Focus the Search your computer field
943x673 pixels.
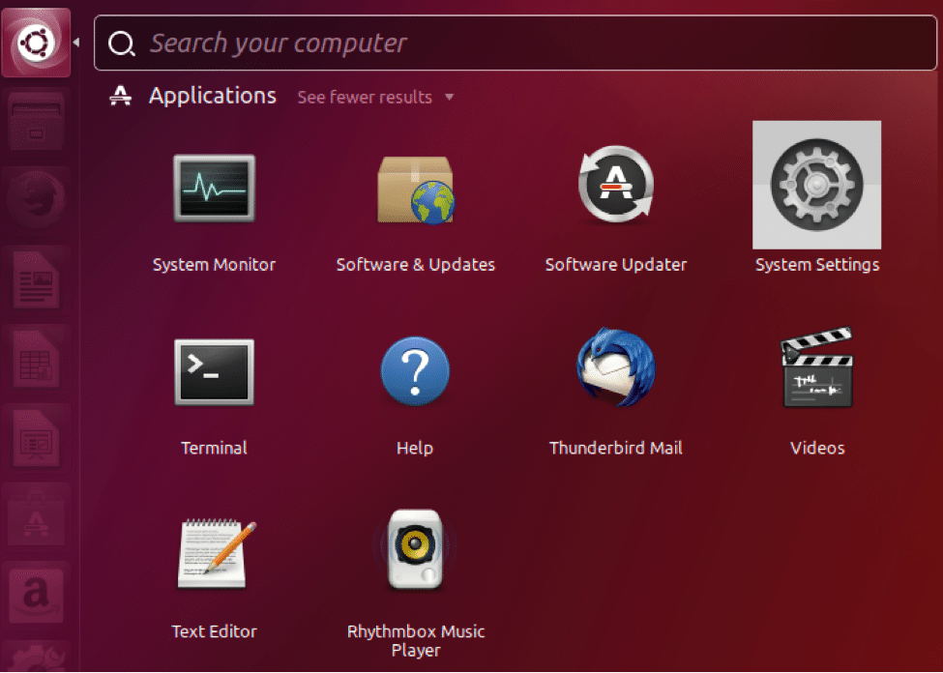point(516,43)
